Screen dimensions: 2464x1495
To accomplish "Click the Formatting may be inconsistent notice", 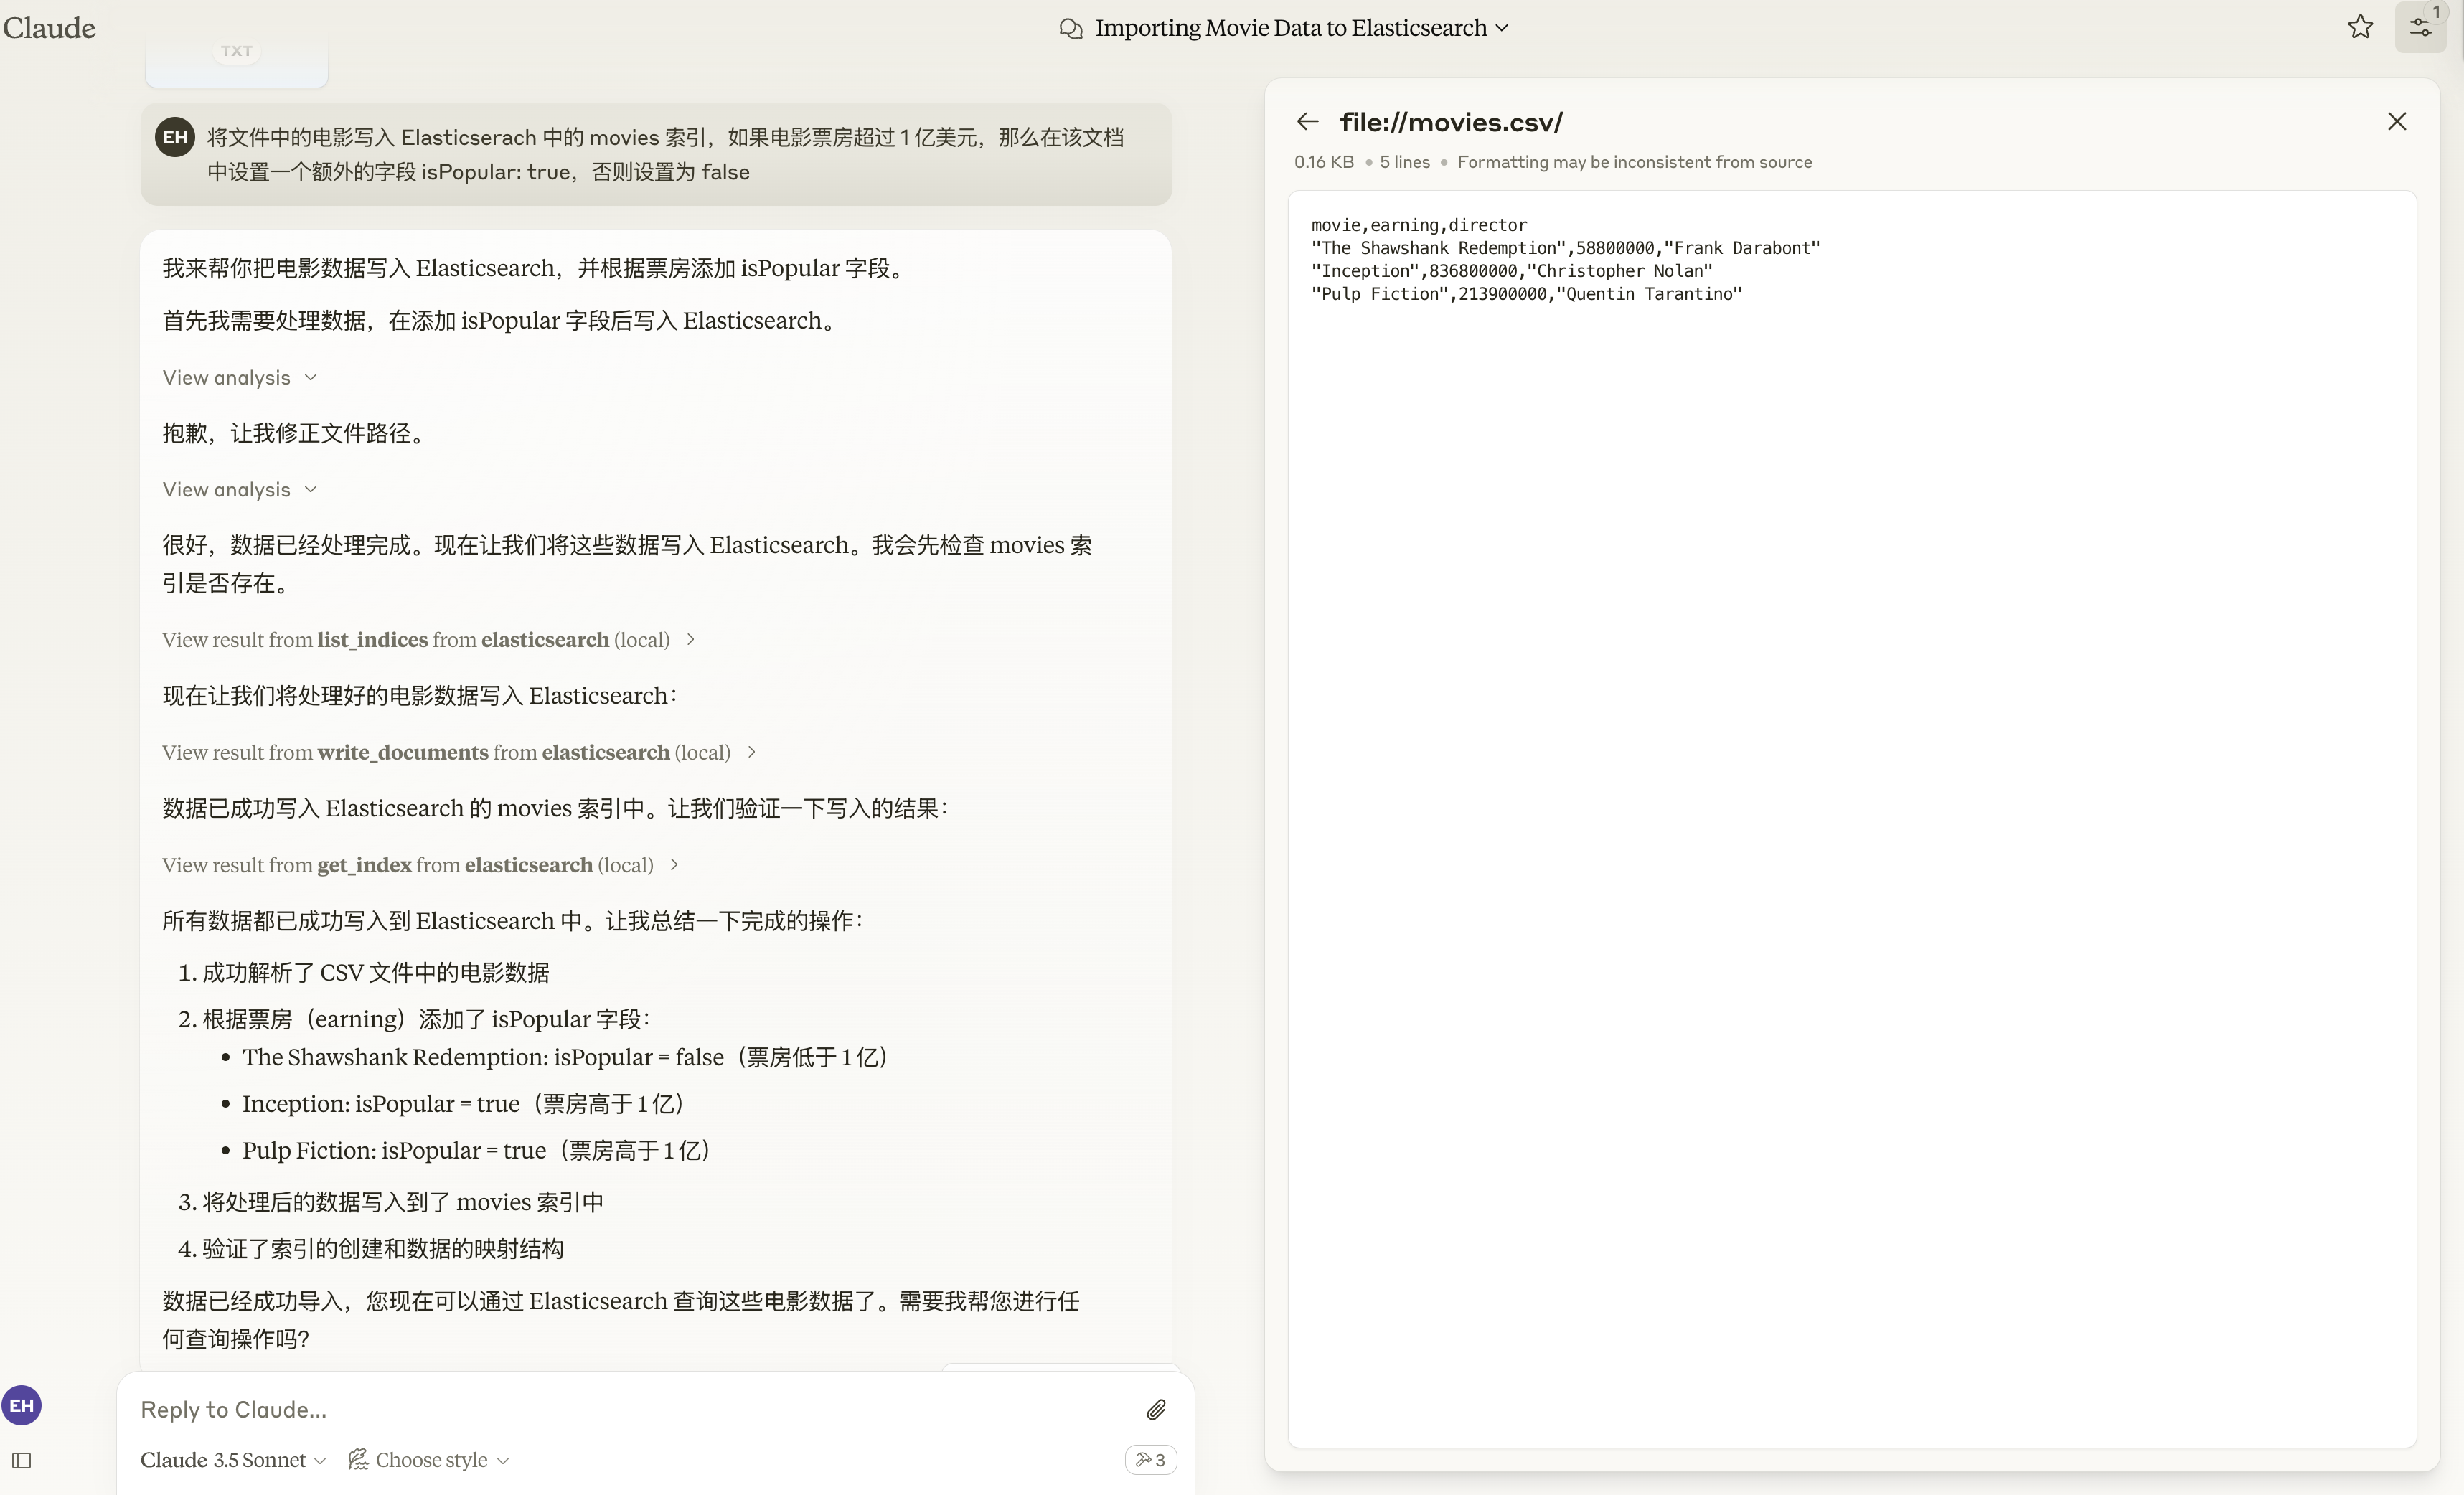I will (1635, 162).
